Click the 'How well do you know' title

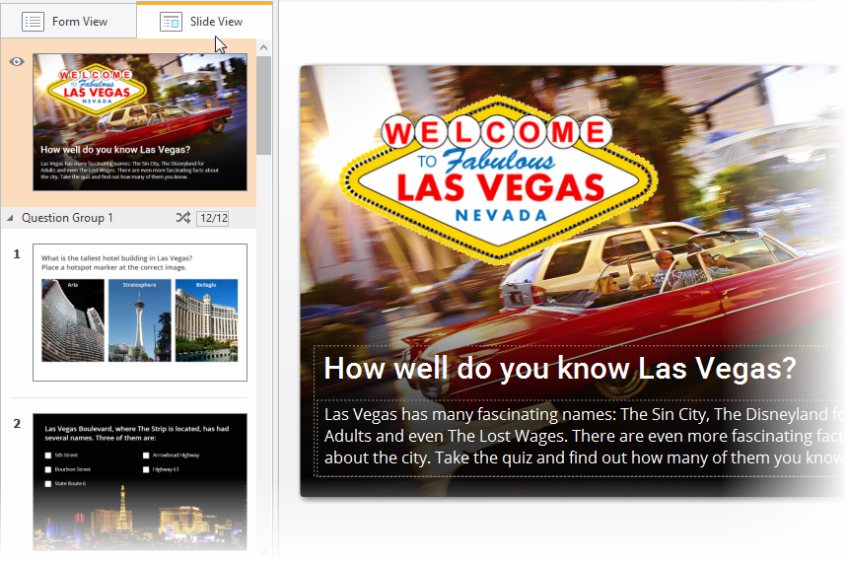click(559, 369)
